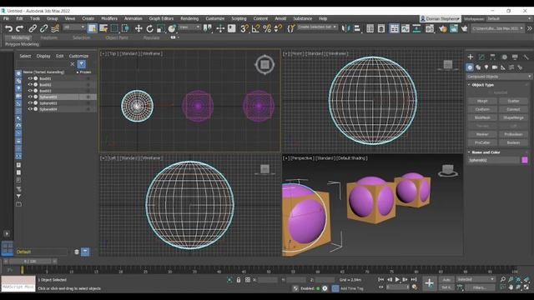Screen dimensions: 534x300
Task: Toggle the Scene Explorer filter funnel button
Action: (x=82, y=64)
